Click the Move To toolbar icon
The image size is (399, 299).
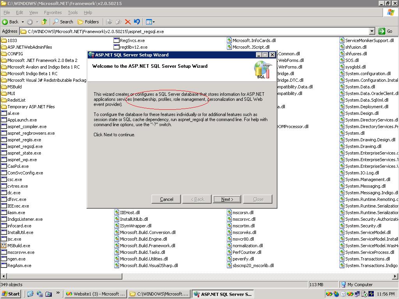point(109,22)
